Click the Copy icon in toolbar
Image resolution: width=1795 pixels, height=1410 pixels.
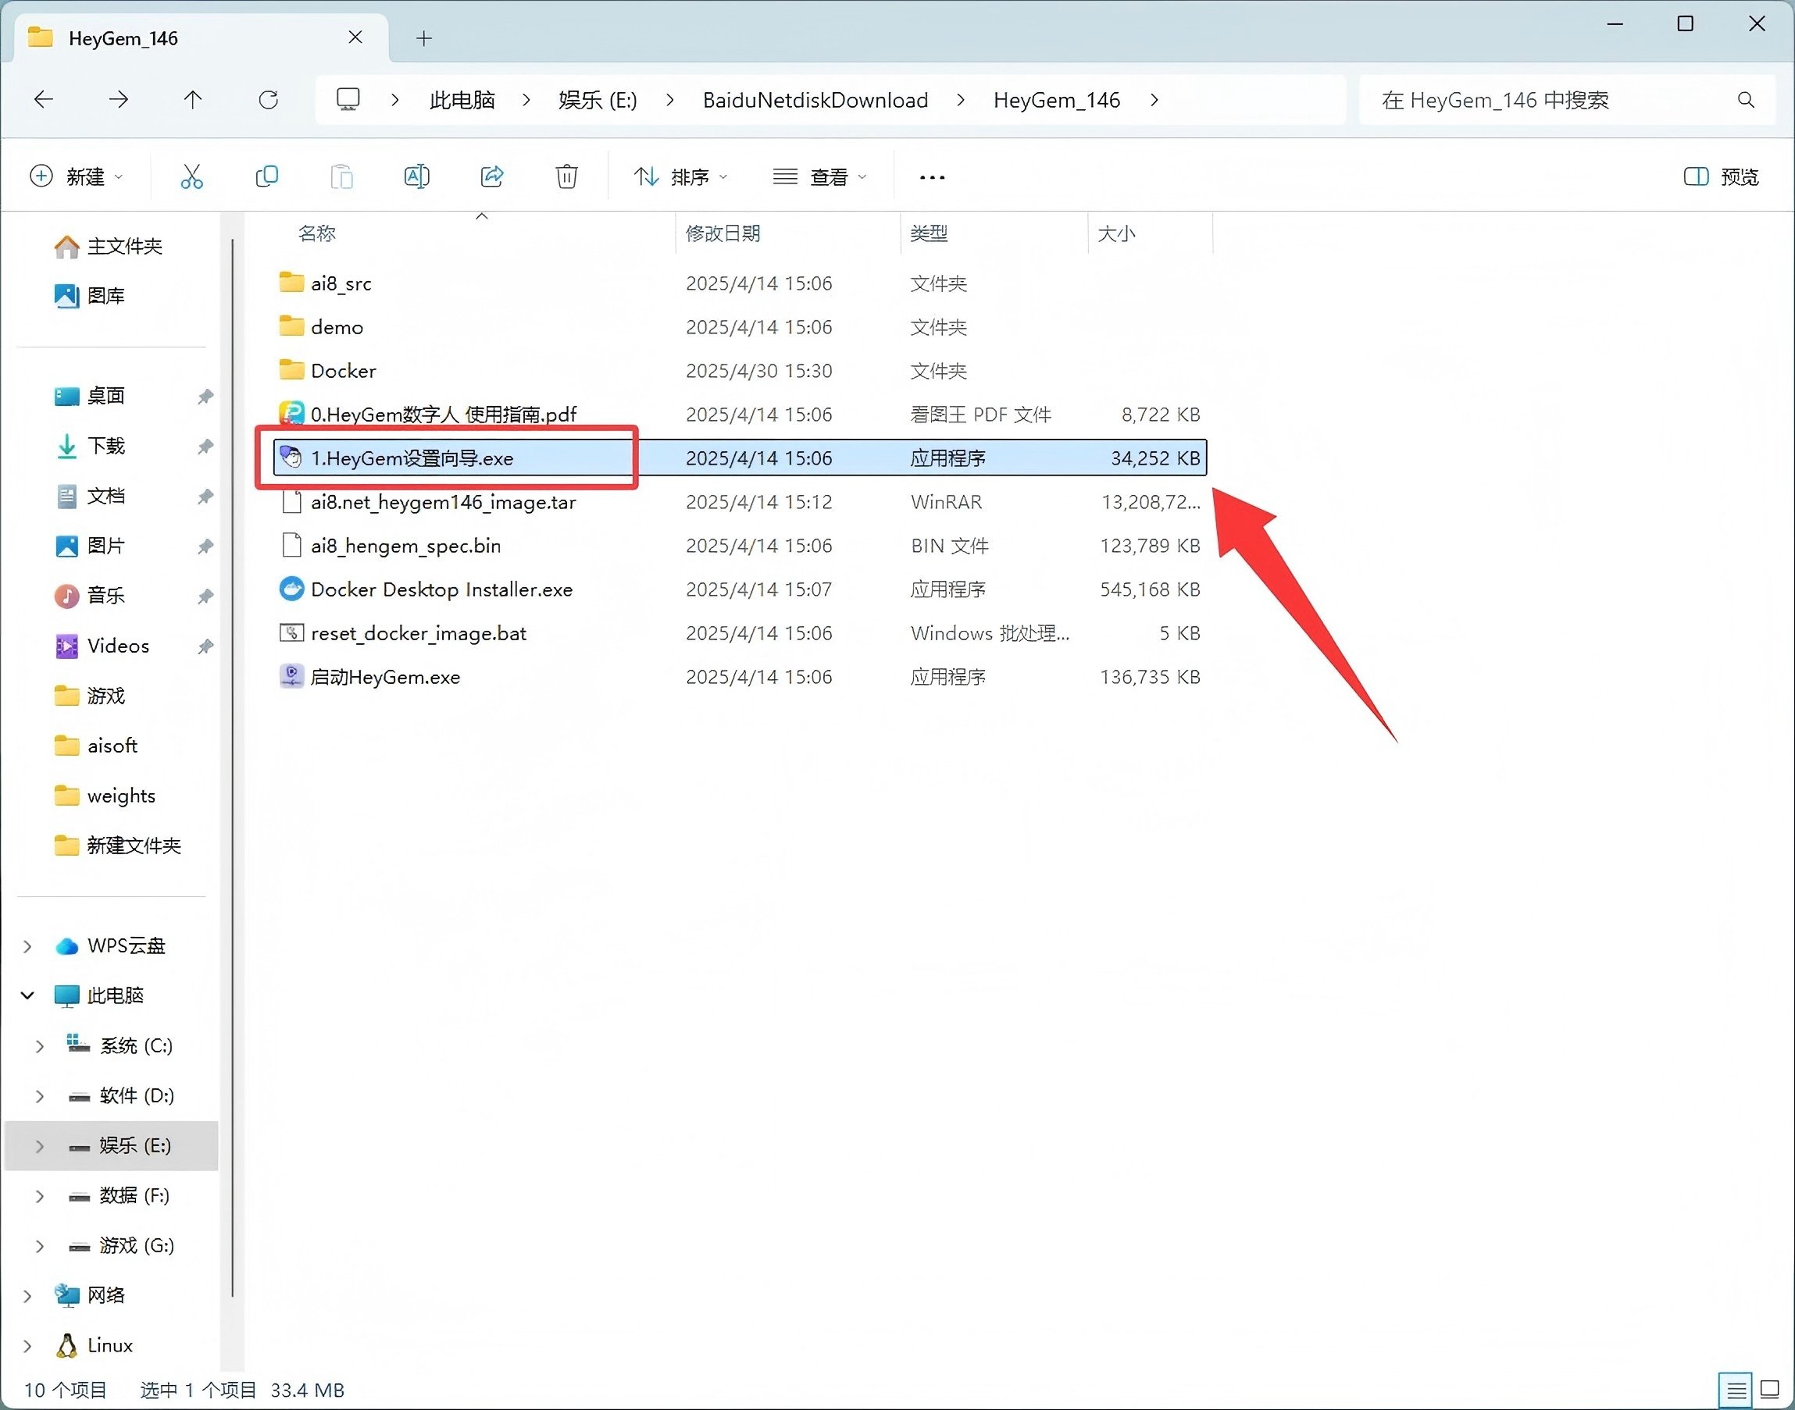[x=267, y=176]
